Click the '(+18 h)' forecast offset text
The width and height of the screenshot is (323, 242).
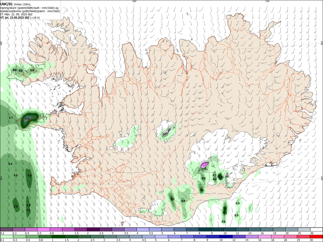coord(35,18)
